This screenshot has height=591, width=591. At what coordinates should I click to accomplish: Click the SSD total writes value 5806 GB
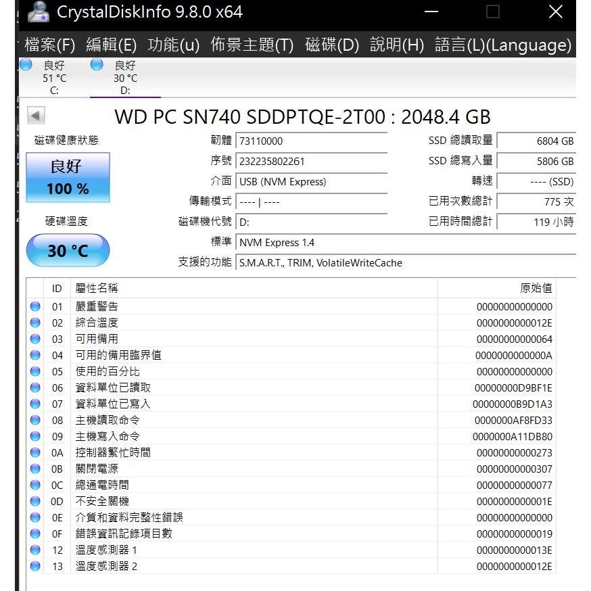click(x=536, y=162)
